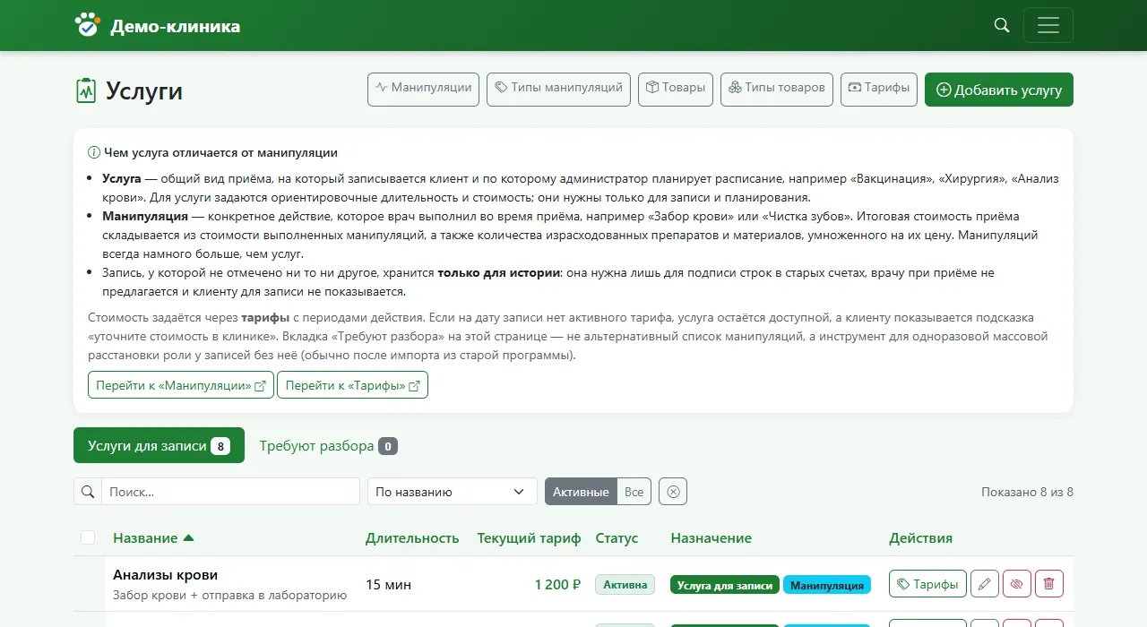Edit Анализы крови with the pencil icon
The width and height of the screenshot is (1147, 627).
(x=985, y=584)
